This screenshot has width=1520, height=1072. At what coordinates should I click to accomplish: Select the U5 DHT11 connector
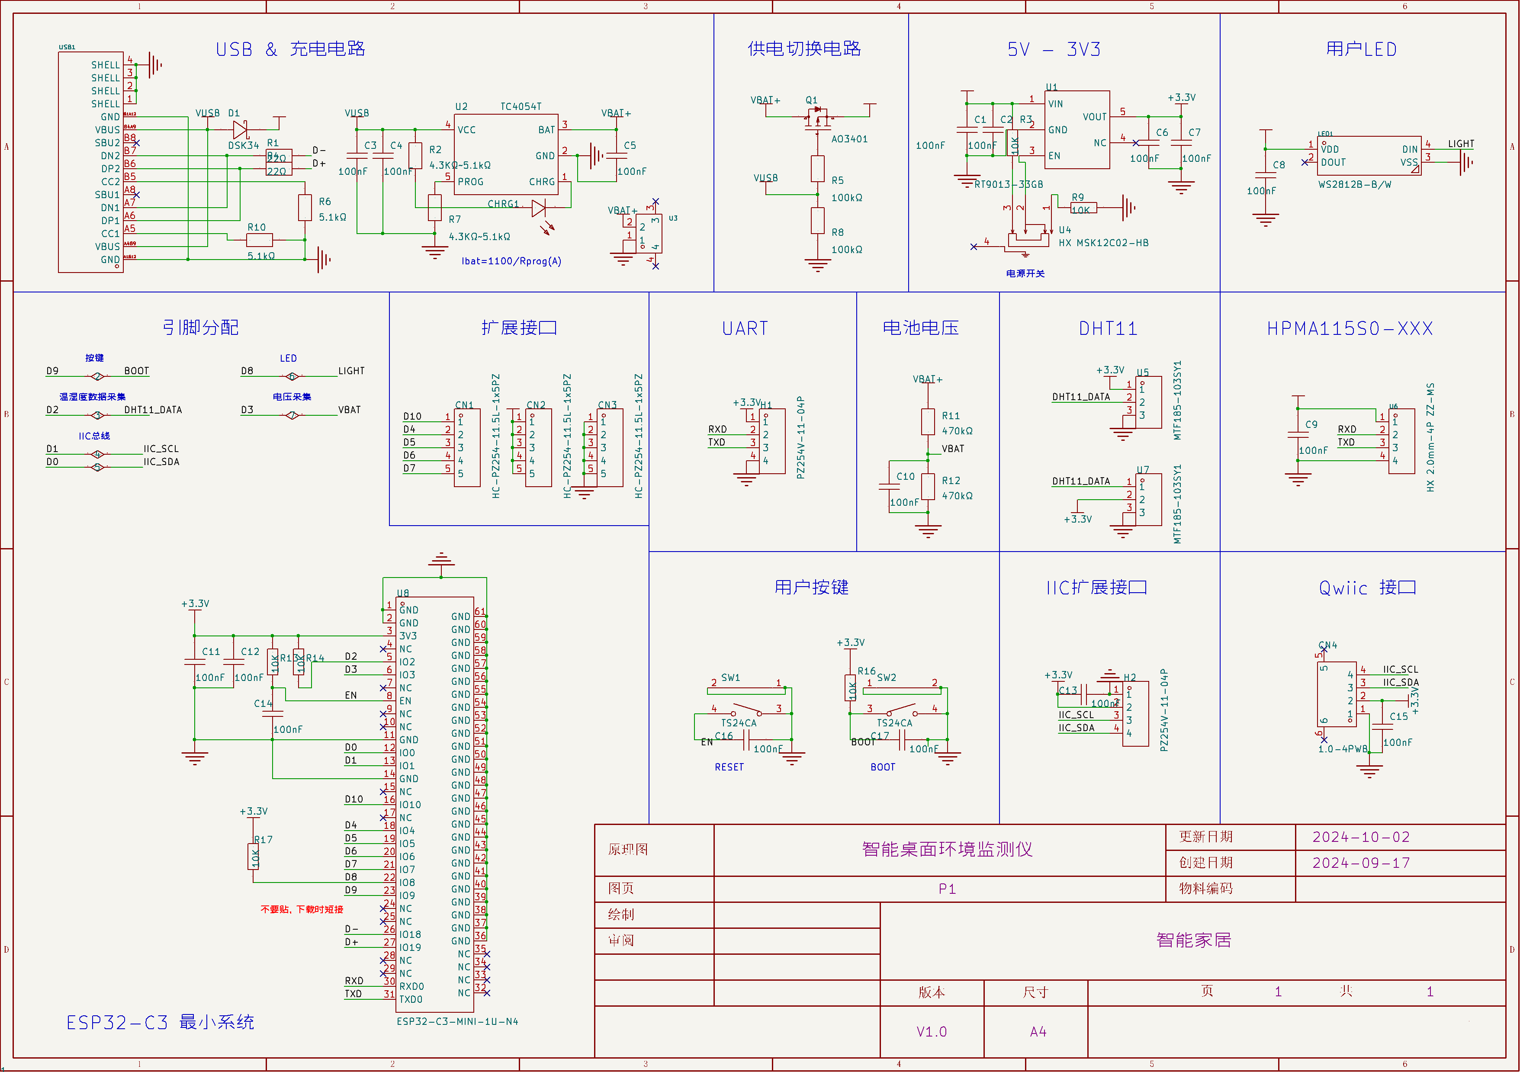(x=1149, y=402)
